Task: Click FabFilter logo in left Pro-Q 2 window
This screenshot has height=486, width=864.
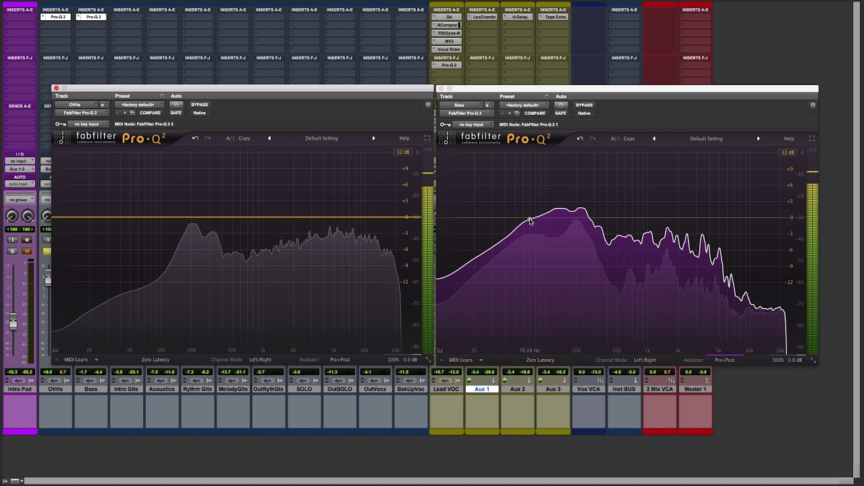Action: (x=63, y=138)
